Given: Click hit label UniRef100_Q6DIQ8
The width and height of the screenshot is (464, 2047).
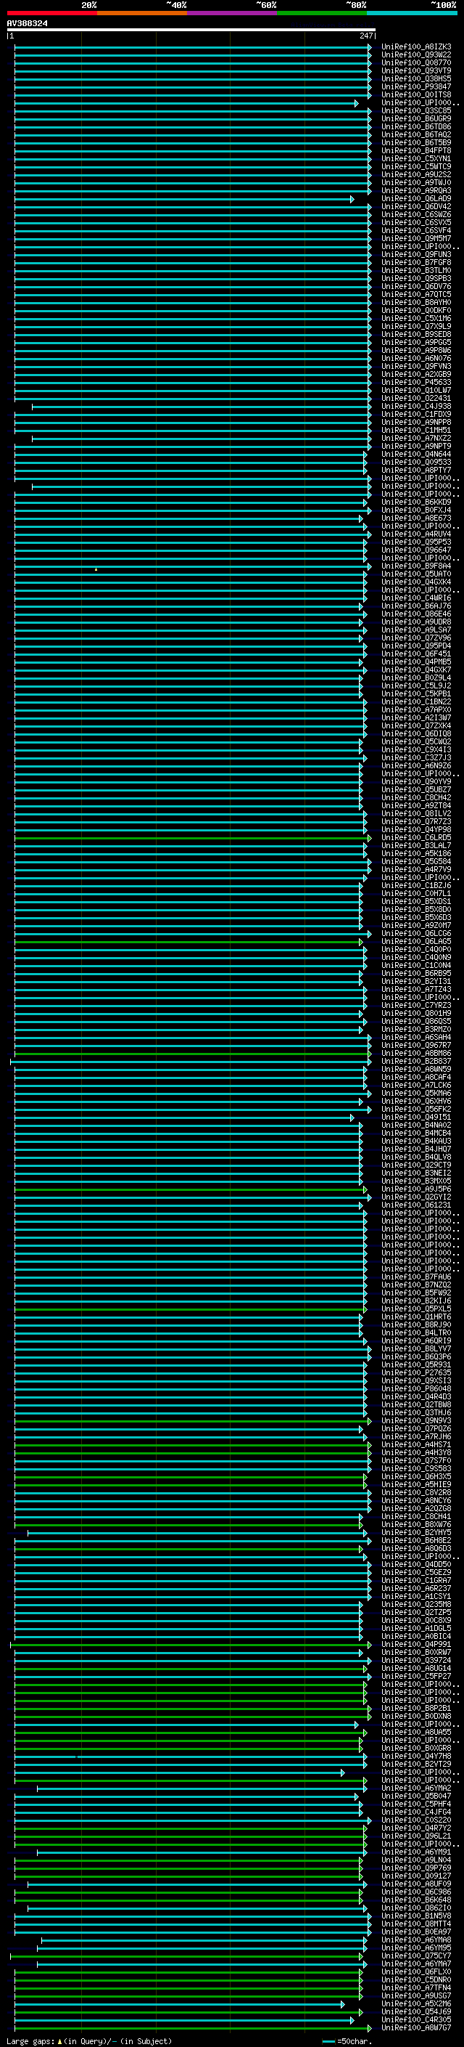Looking at the screenshot, I should tap(415, 734).
